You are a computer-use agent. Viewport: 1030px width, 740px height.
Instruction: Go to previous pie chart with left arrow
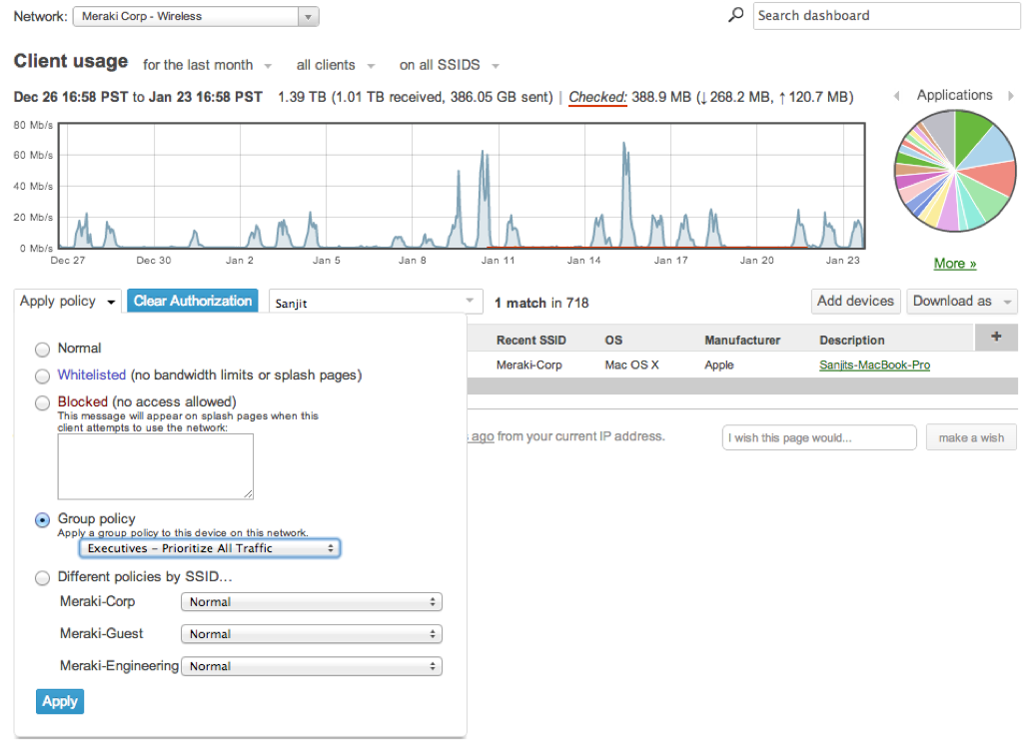pyautogui.click(x=897, y=96)
